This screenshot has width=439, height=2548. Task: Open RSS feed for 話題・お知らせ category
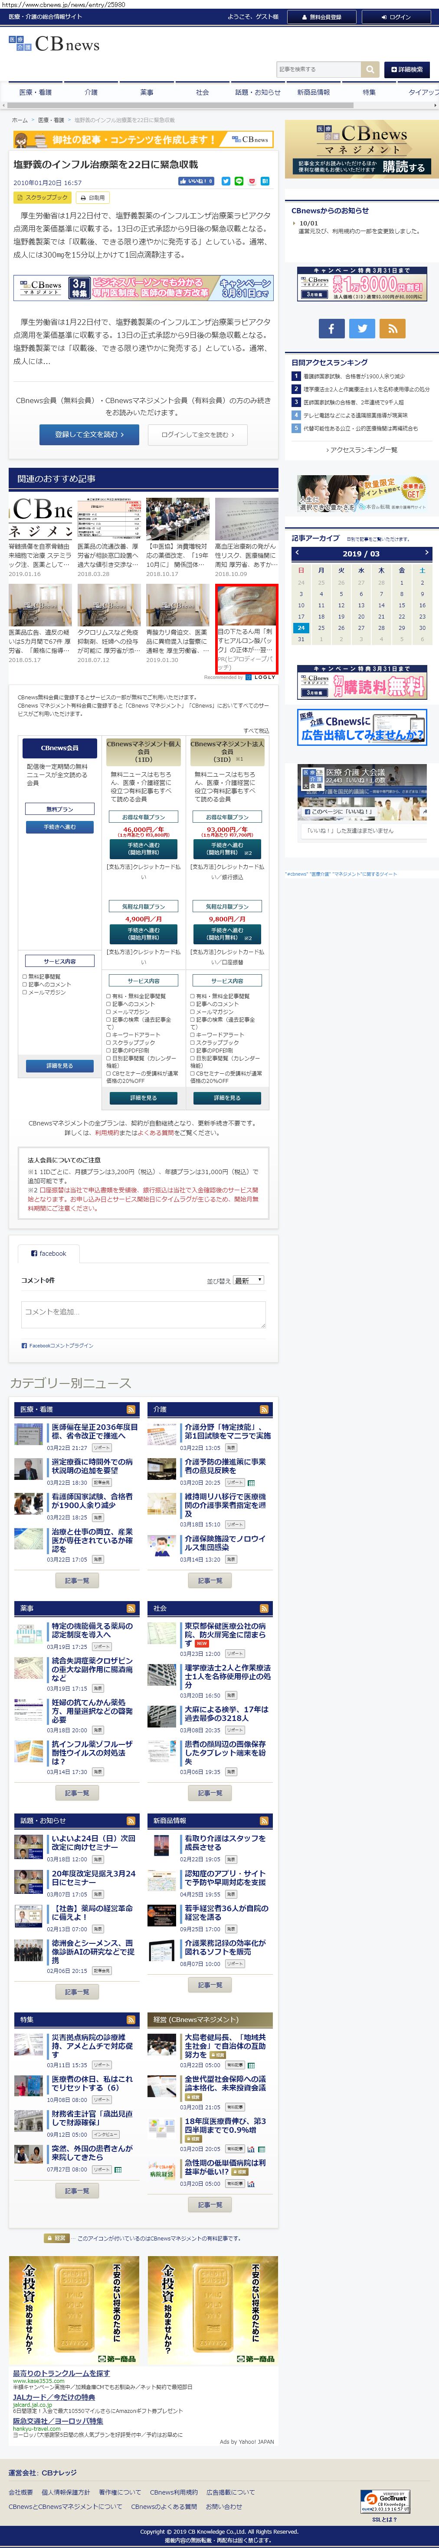(131, 1820)
